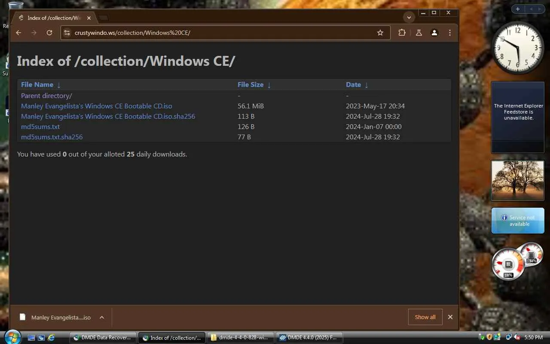Open the Chrome profile avatar
The height and width of the screenshot is (344, 550).
click(x=434, y=33)
